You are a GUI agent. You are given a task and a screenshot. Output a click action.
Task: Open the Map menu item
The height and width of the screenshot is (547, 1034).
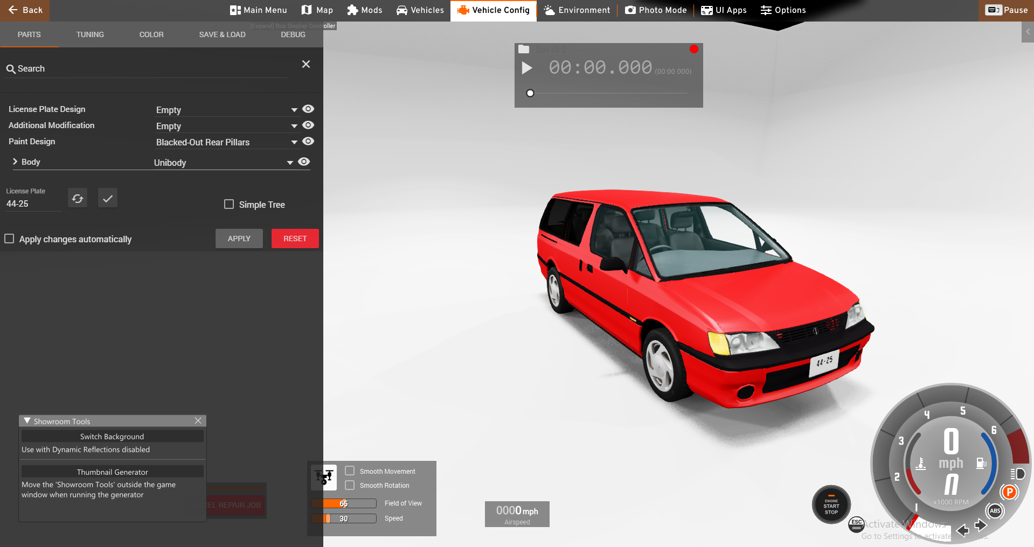pos(317,10)
